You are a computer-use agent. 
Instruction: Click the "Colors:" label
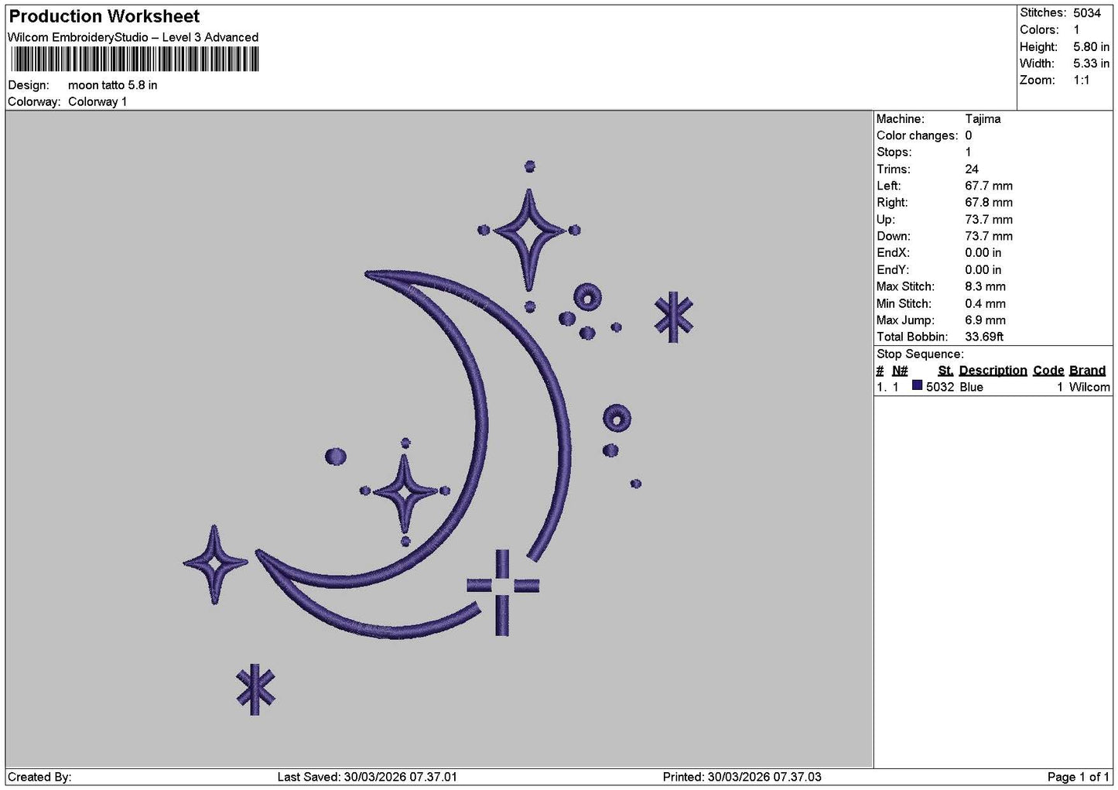[x=1039, y=30]
